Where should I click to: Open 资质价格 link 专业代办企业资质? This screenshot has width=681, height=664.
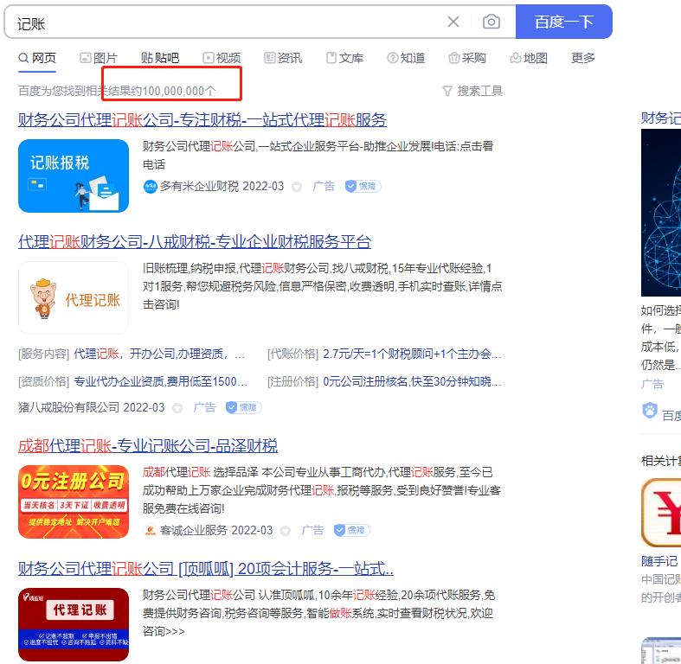160,381
